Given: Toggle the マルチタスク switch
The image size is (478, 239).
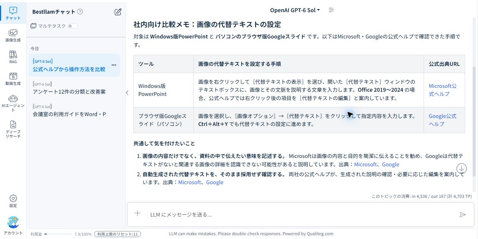Looking at the screenshot, I should (x=73, y=26).
